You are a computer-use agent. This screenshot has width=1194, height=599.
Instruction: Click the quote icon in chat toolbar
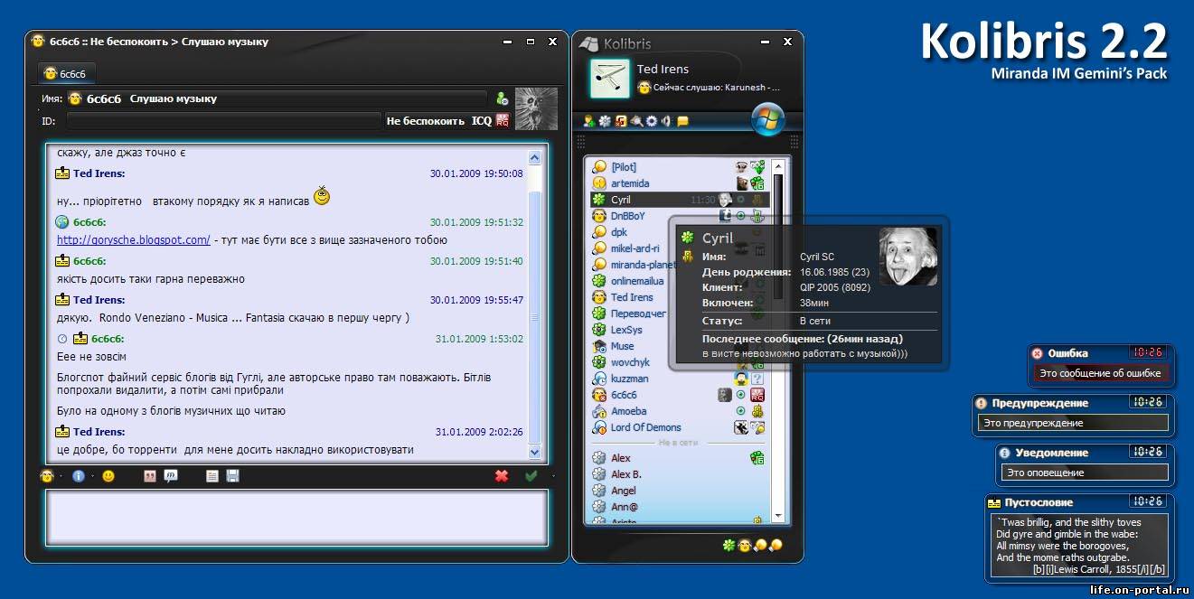point(150,476)
